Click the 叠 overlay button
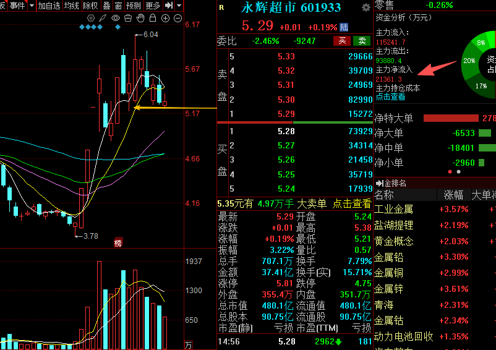The width and height of the screenshot is (496, 350). (106, 6)
